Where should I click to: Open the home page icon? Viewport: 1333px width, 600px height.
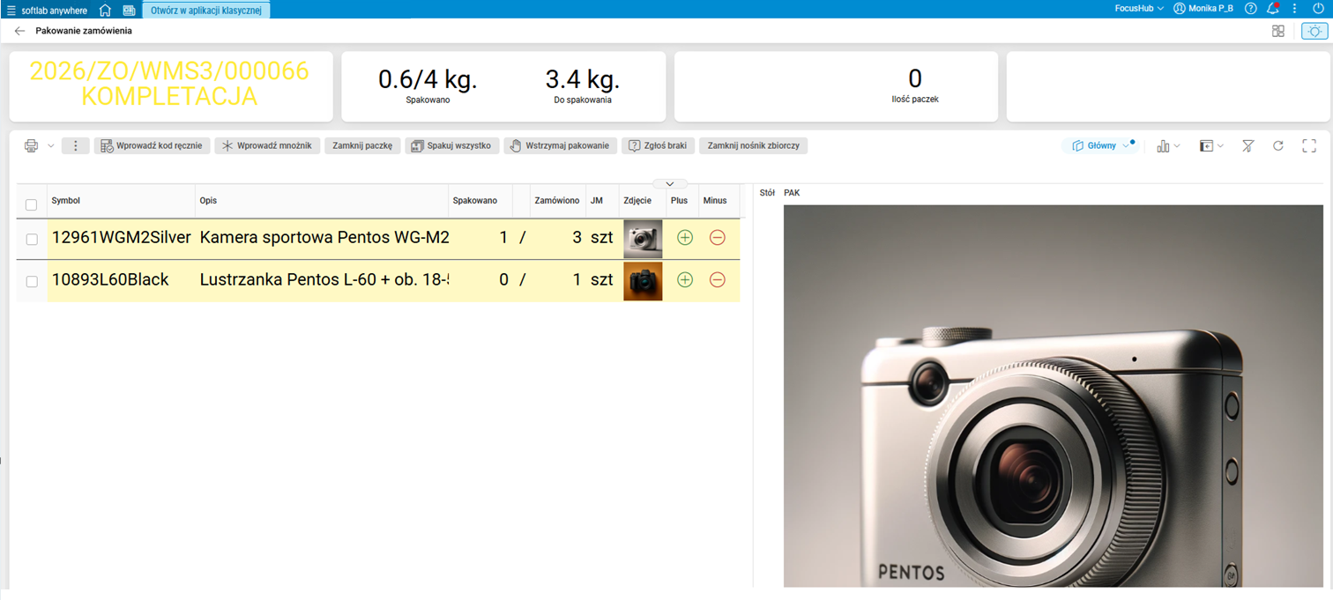[x=105, y=10]
